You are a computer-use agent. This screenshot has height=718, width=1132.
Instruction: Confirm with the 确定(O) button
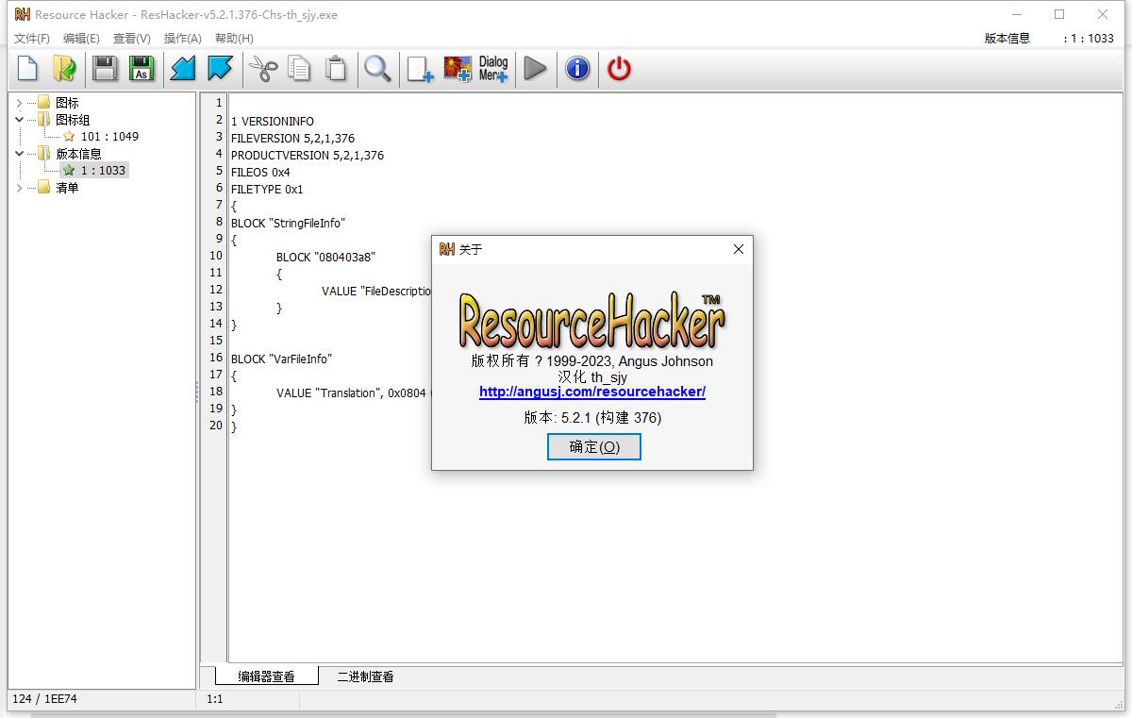[x=594, y=446]
